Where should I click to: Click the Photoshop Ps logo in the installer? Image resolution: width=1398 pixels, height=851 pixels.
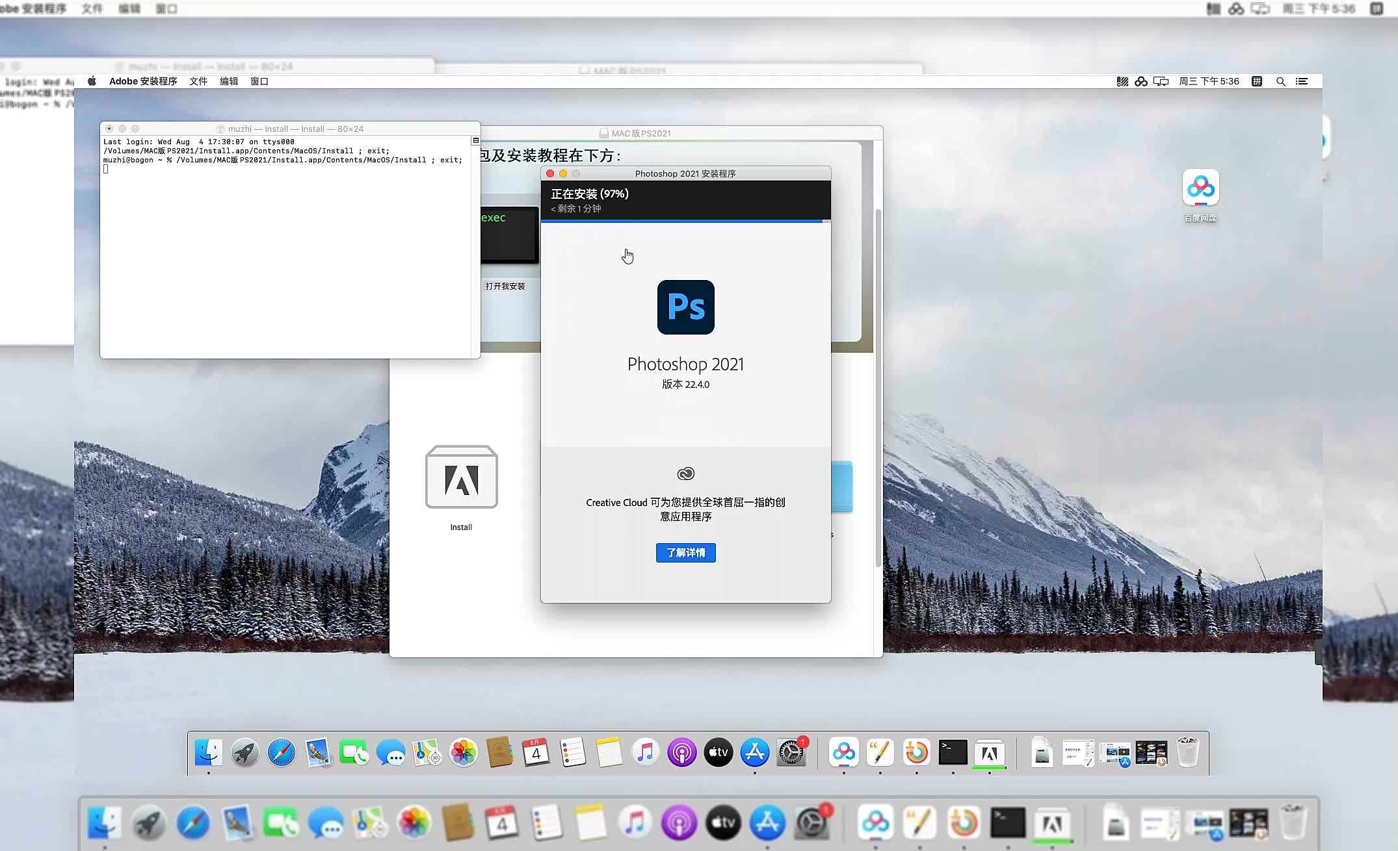pos(686,307)
